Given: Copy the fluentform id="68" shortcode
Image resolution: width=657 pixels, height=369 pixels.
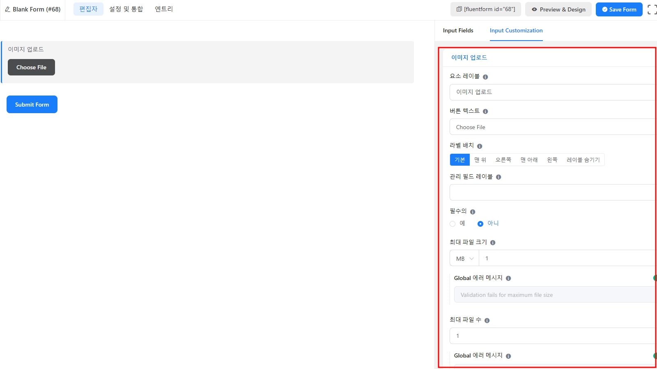Looking at the screenshot, I should 486,9.
